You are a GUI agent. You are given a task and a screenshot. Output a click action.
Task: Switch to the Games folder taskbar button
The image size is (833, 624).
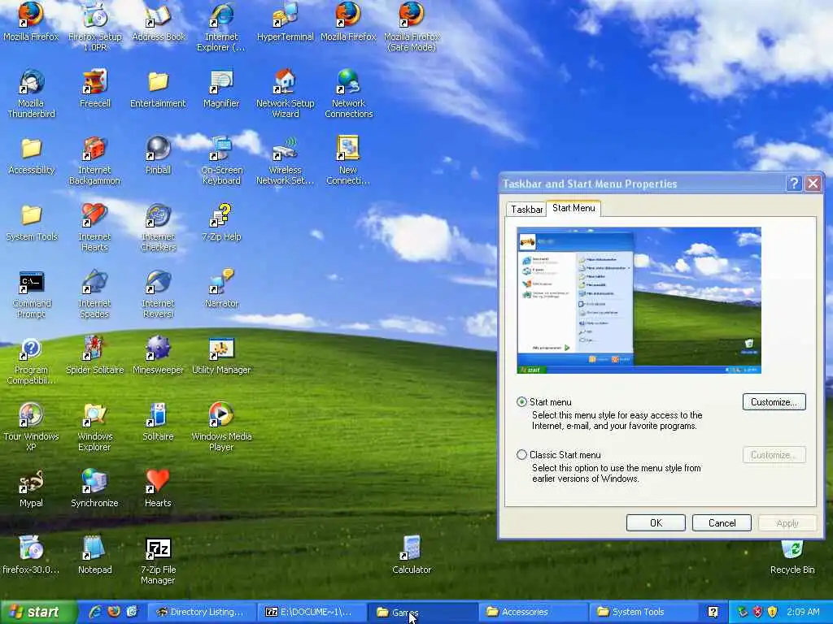tap(422, 612)
